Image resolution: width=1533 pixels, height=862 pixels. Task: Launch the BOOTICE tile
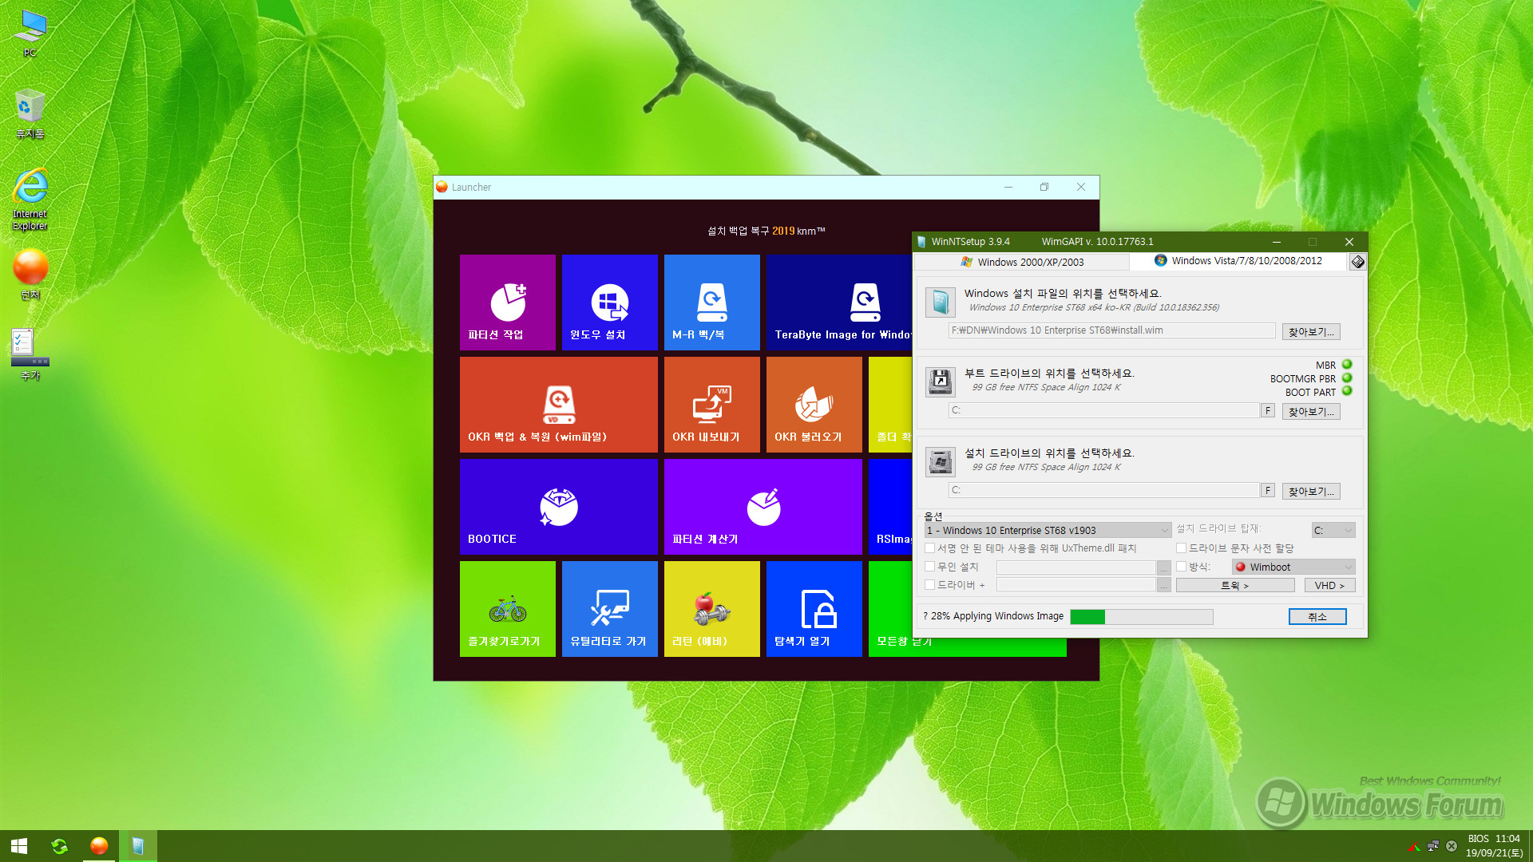coord(558,507)
